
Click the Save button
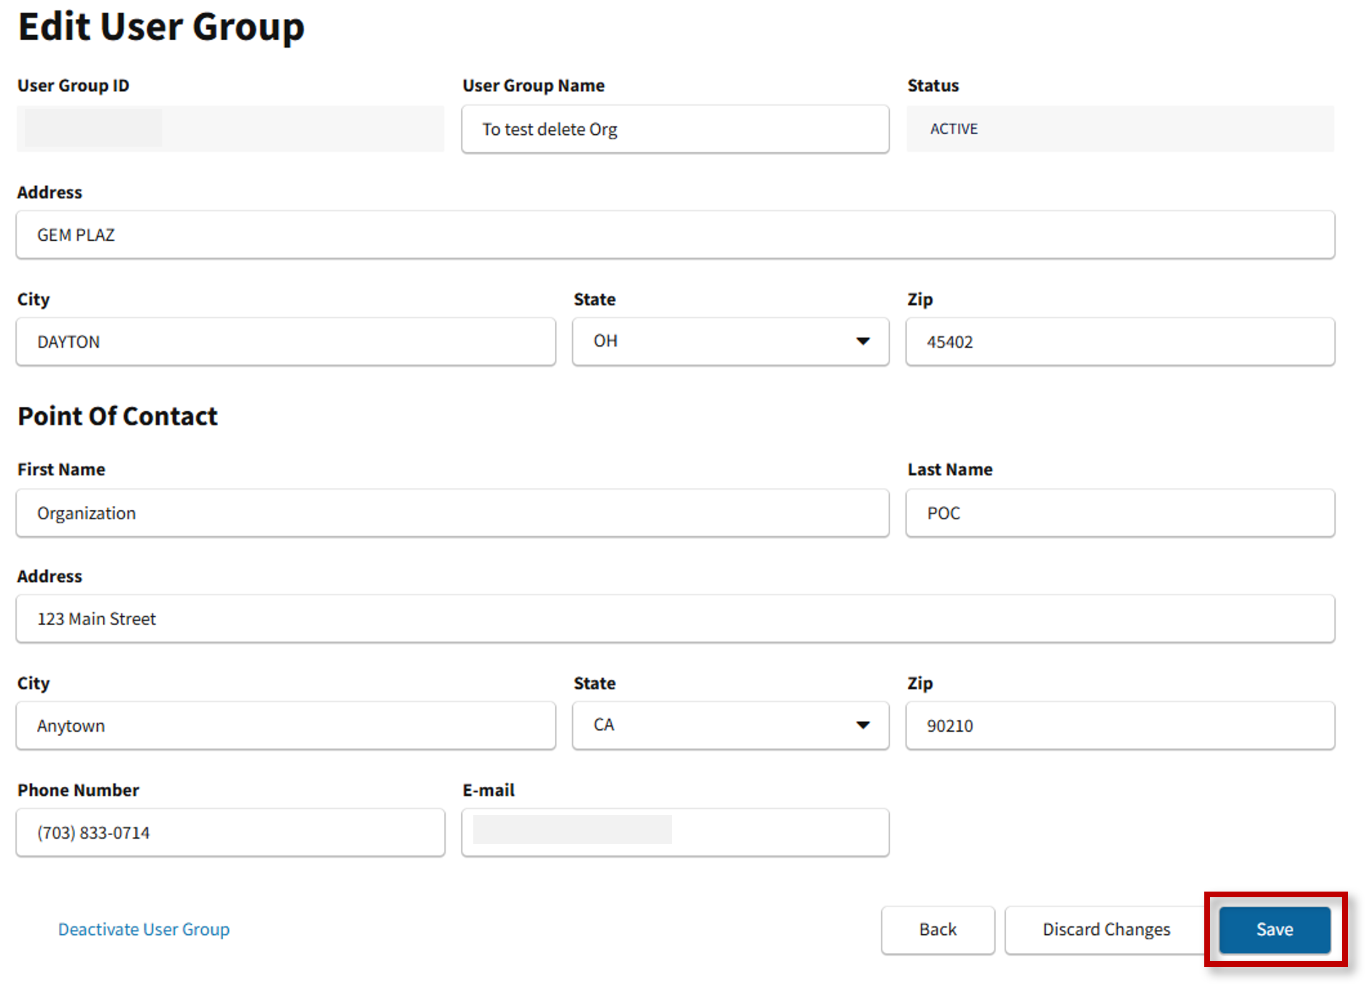1274,929
